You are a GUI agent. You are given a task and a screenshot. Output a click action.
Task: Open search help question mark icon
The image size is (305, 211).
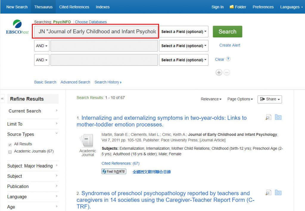(x=228, y=59)
